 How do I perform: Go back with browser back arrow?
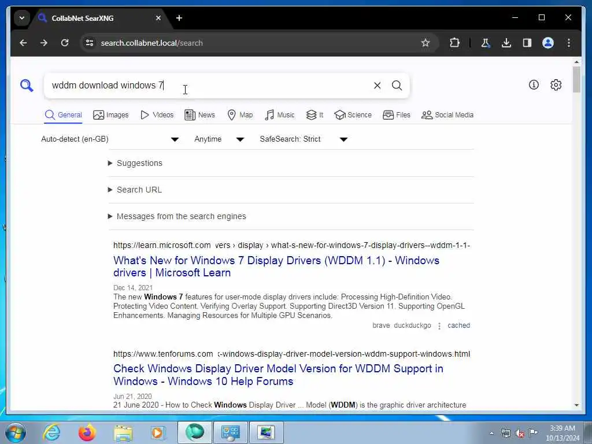(x=23, y=43)
